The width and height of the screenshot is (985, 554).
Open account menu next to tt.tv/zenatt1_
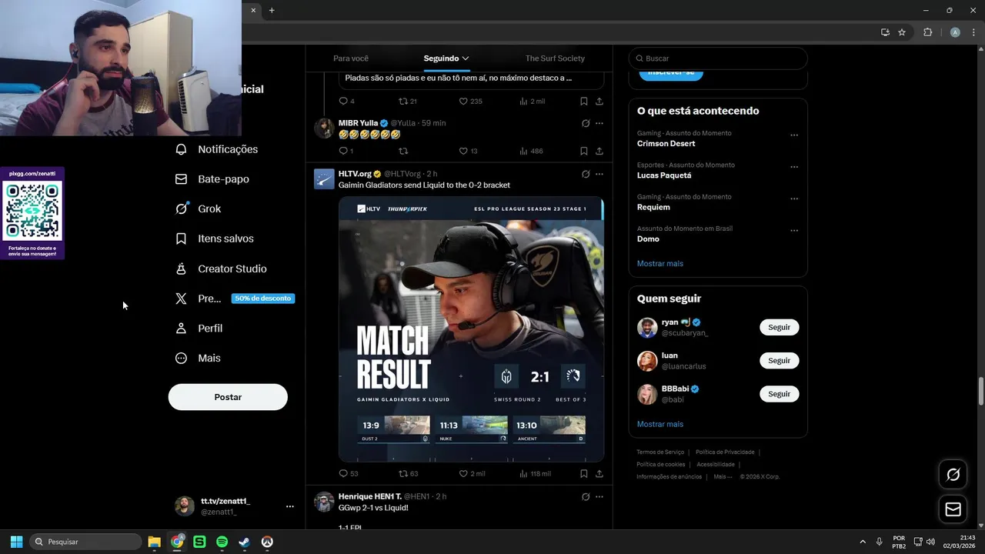tap(289, 506)
